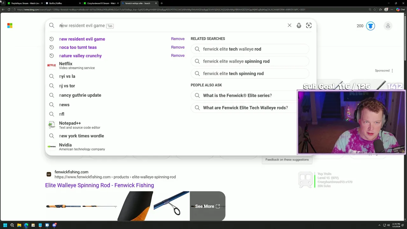Image resolution: width=407 pixels, height=229 pixels.
Task: Open Windows taskbar search
Action: pyautogui.click(x=12, y=225)
